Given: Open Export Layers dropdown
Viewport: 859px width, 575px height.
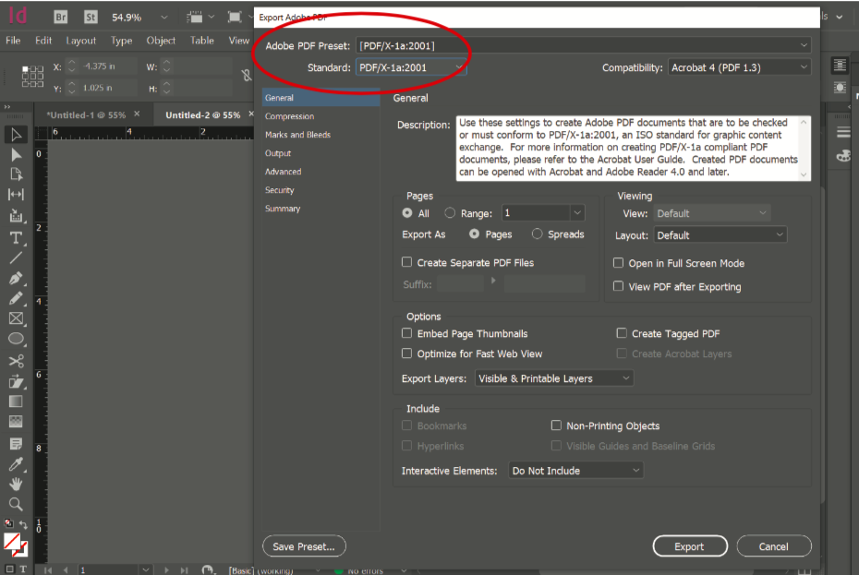Looking at the screenshot, I should (554, 378).
